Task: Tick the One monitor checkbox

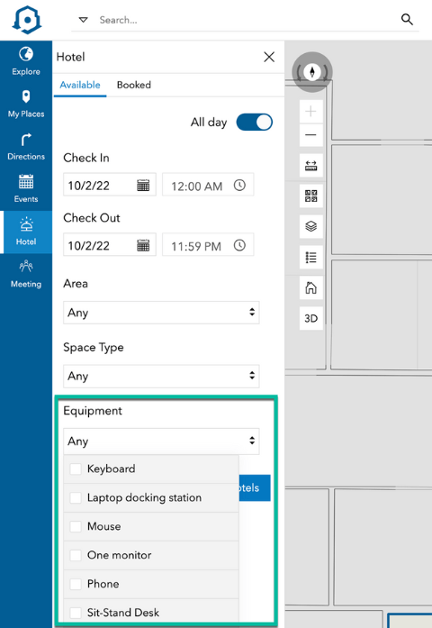Action: click(76, 555)
